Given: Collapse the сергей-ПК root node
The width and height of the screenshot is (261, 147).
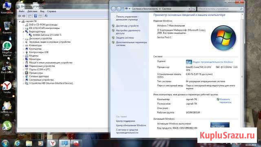Looking at the screenshot, I should tap(20, 21).
